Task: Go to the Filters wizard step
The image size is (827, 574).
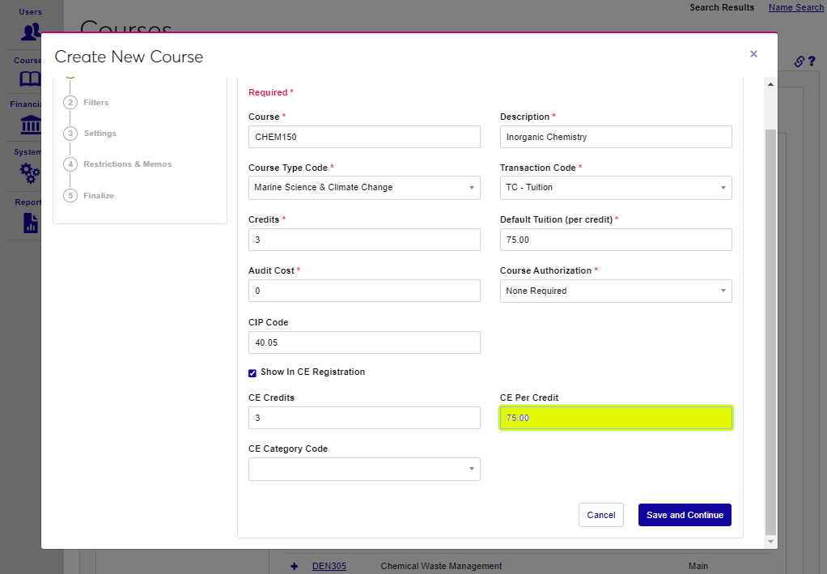Action: 95,103
